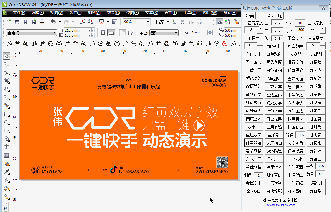
Task: Click the 步长 field showing 500
Action: tap(300, 30)
